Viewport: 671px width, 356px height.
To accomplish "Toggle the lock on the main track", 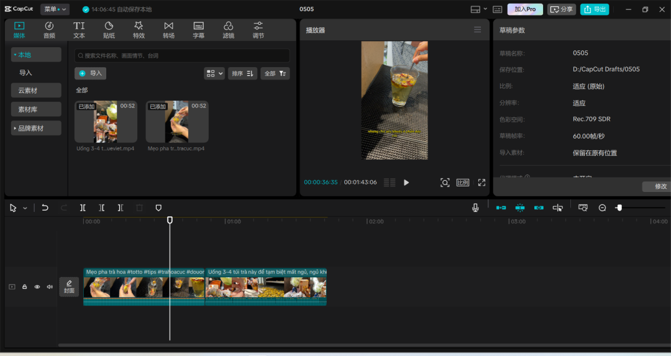I will click(25, 286).
